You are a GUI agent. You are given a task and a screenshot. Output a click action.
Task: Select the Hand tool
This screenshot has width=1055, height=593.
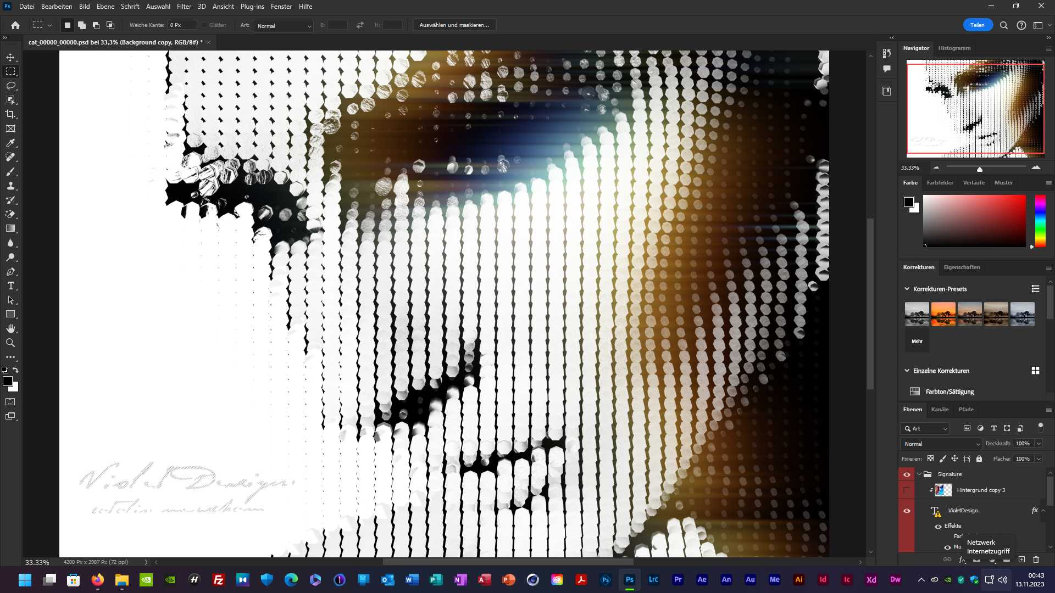10,328
